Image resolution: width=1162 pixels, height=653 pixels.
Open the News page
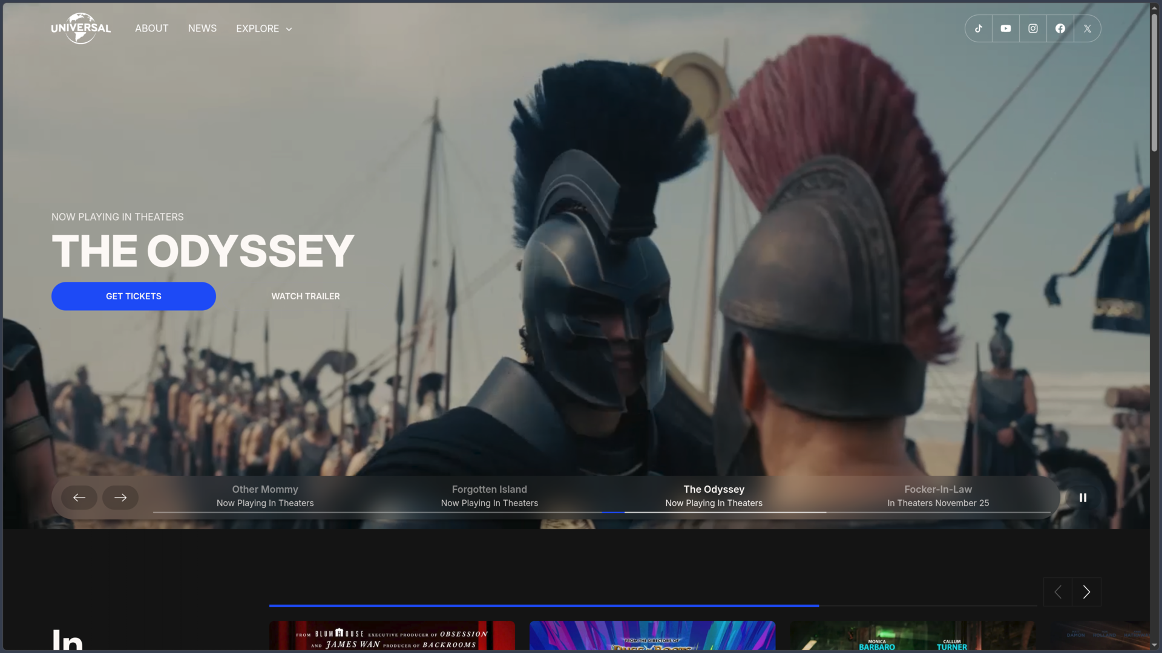[202, 28]
